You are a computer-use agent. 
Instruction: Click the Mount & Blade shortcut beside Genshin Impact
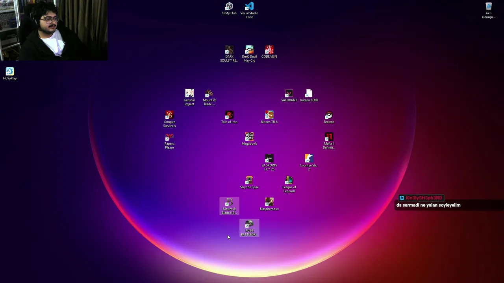209,97
